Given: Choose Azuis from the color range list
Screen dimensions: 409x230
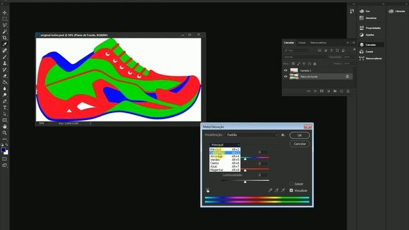Looking at the screenshot, I should click(225, 166).
